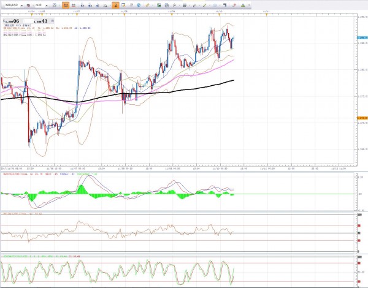Click the 11/08 day marker on timeline
368x288 pixels.
[125, 11]
